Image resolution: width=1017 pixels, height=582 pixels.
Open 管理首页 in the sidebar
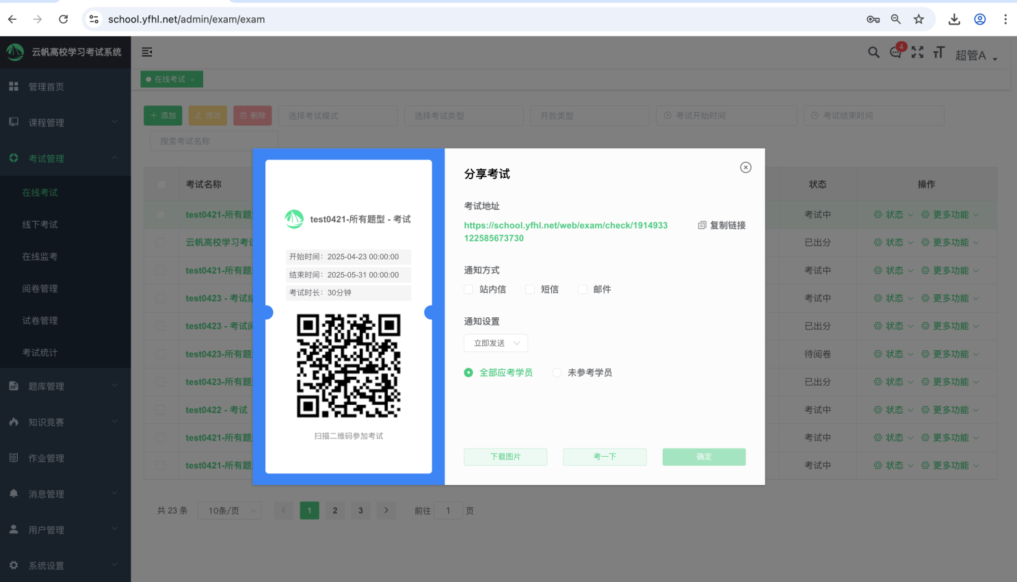coord(65,87)
